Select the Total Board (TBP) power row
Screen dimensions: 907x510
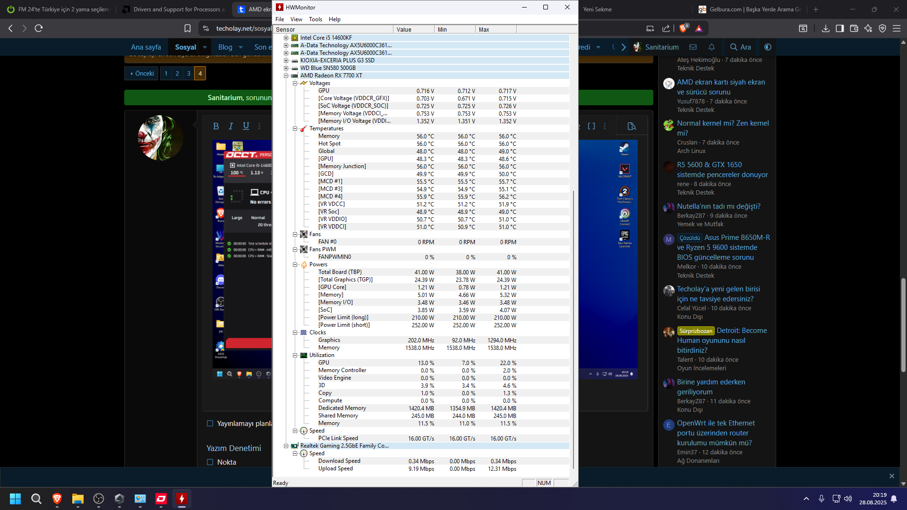click(421, 272)
